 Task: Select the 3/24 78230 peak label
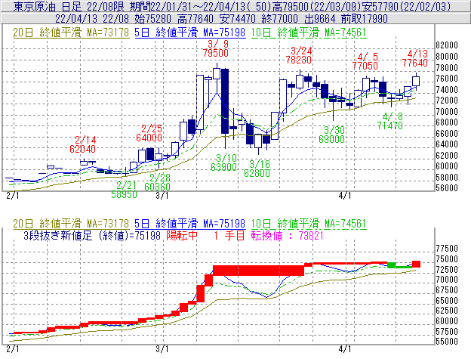point(301,54)
